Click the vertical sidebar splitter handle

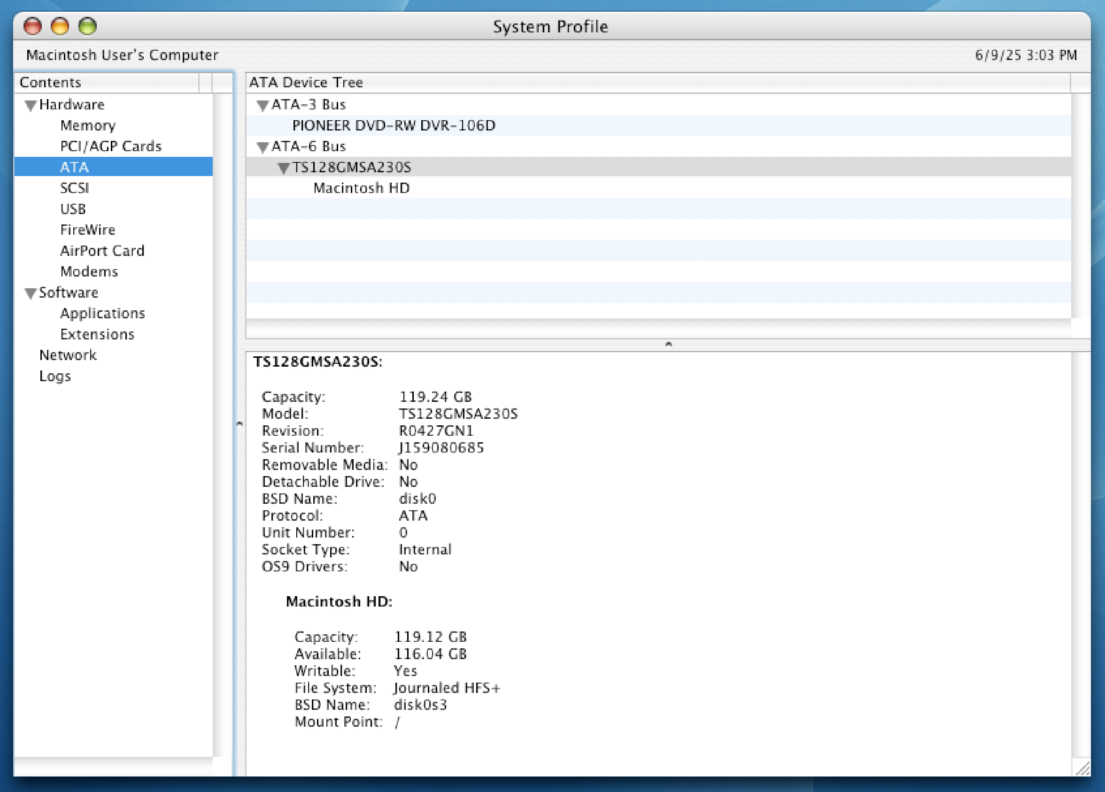[x=239, y=424]
